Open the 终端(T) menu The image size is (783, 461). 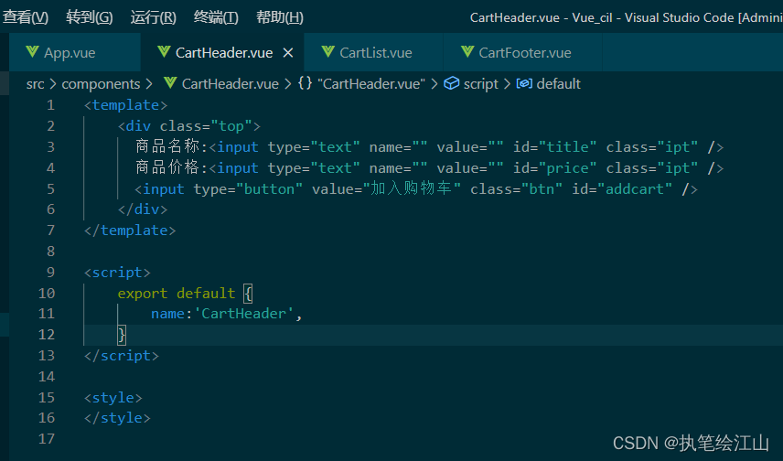click(216, 17)
